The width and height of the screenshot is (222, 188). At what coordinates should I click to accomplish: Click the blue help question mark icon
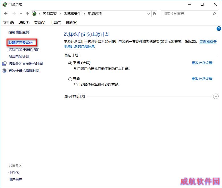[x=219, y=29]
